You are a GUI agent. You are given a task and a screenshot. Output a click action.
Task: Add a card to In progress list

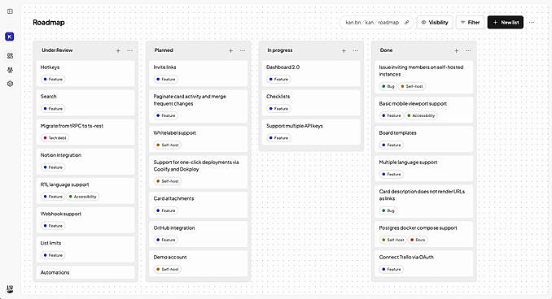[x=344, y=50]
